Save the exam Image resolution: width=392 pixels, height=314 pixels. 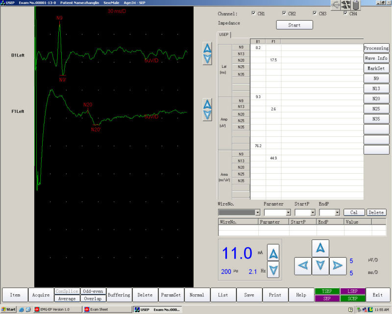pos(249,295)
